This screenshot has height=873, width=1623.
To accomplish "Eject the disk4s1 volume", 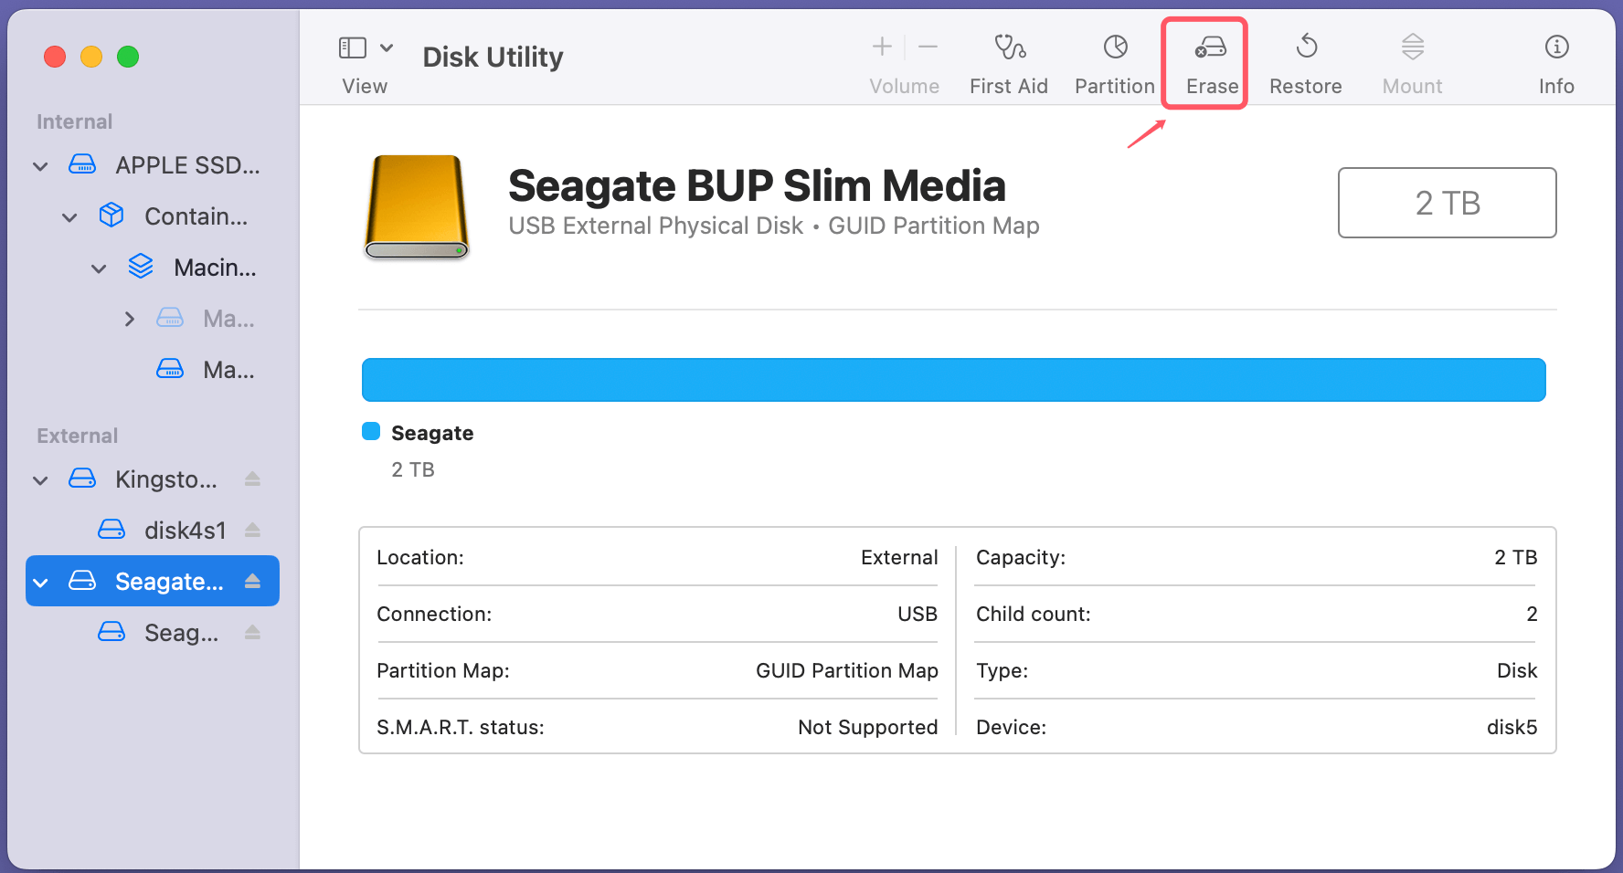I will tap(252, 530).
